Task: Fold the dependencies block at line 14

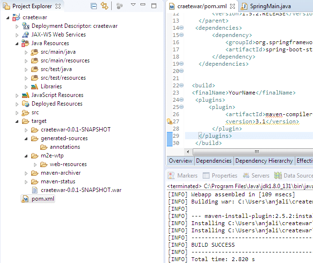Action: [x=182, y=28]
